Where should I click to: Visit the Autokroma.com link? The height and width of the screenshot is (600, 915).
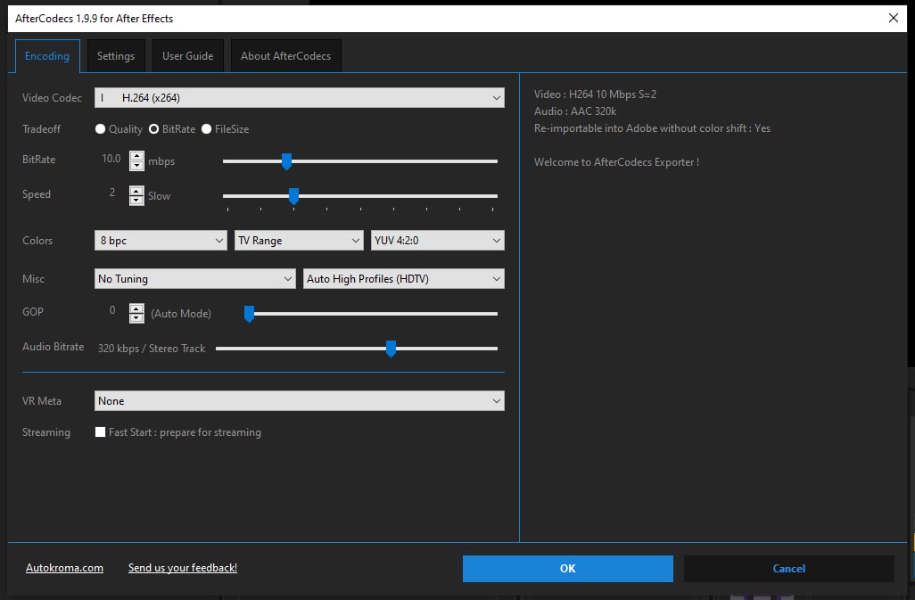(65, 568)
